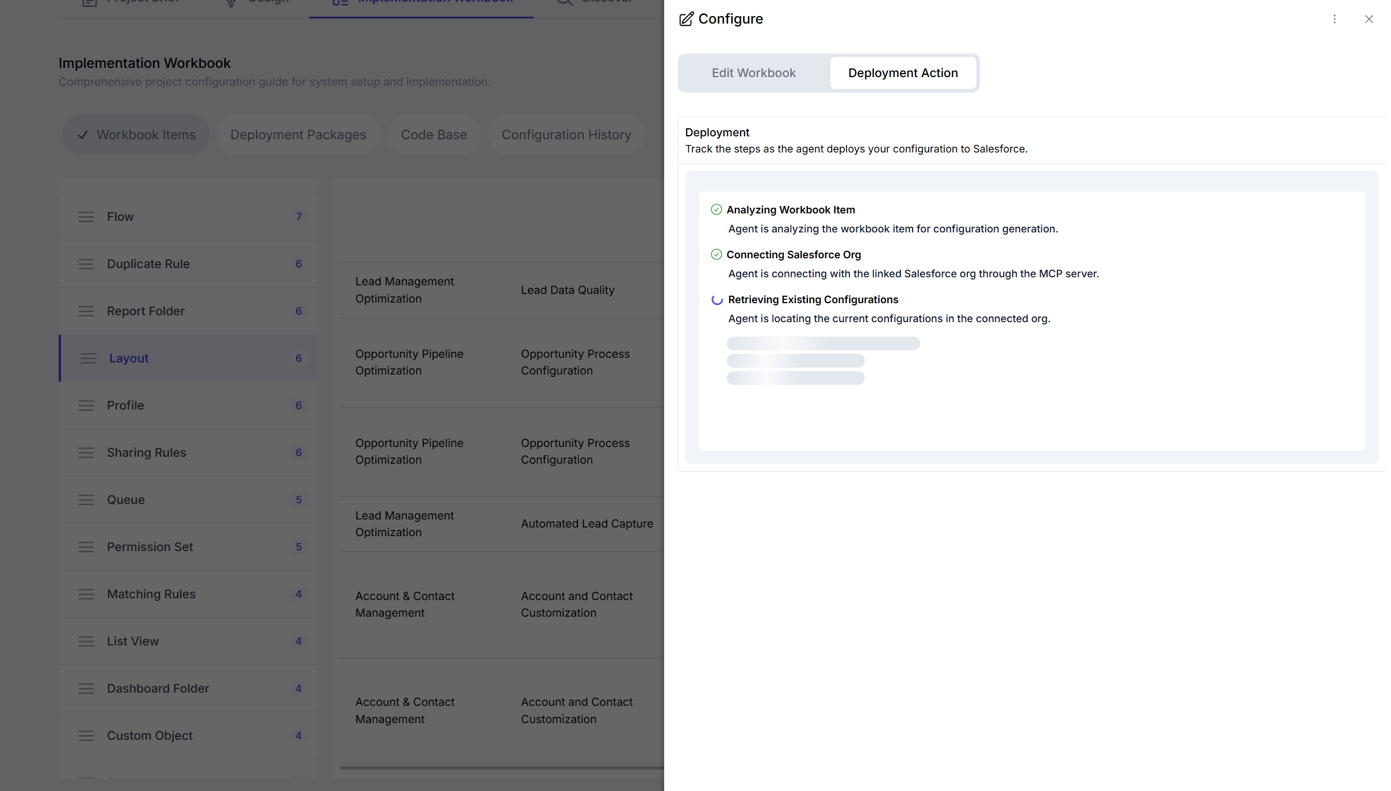Click the Connecting Salesforce Org check icon
Image resolution: width=1391 pixels, height=791 pixels.
[716, 254]
